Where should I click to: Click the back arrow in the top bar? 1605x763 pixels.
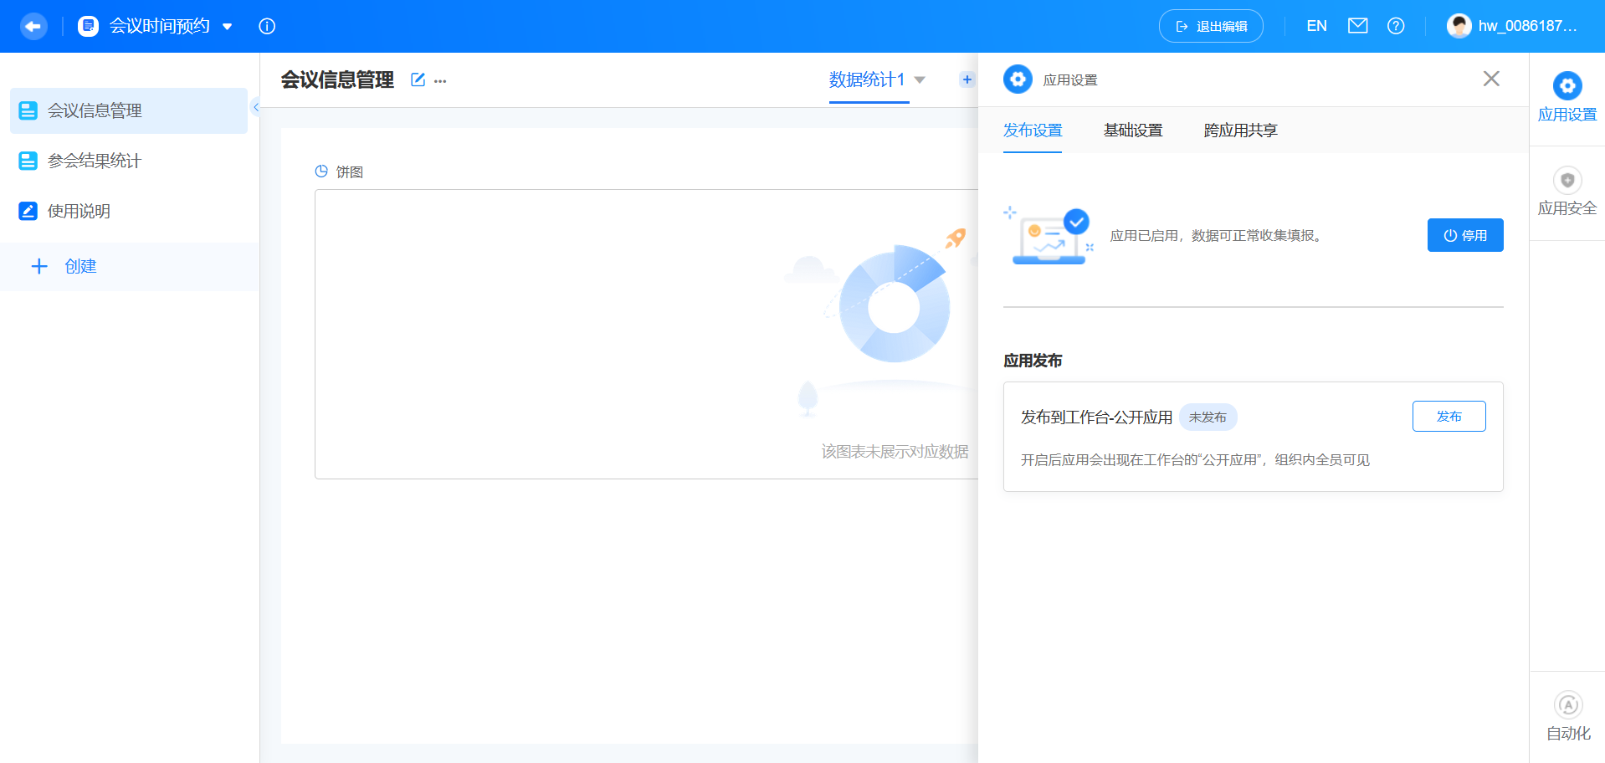click(x=33, y=26)
